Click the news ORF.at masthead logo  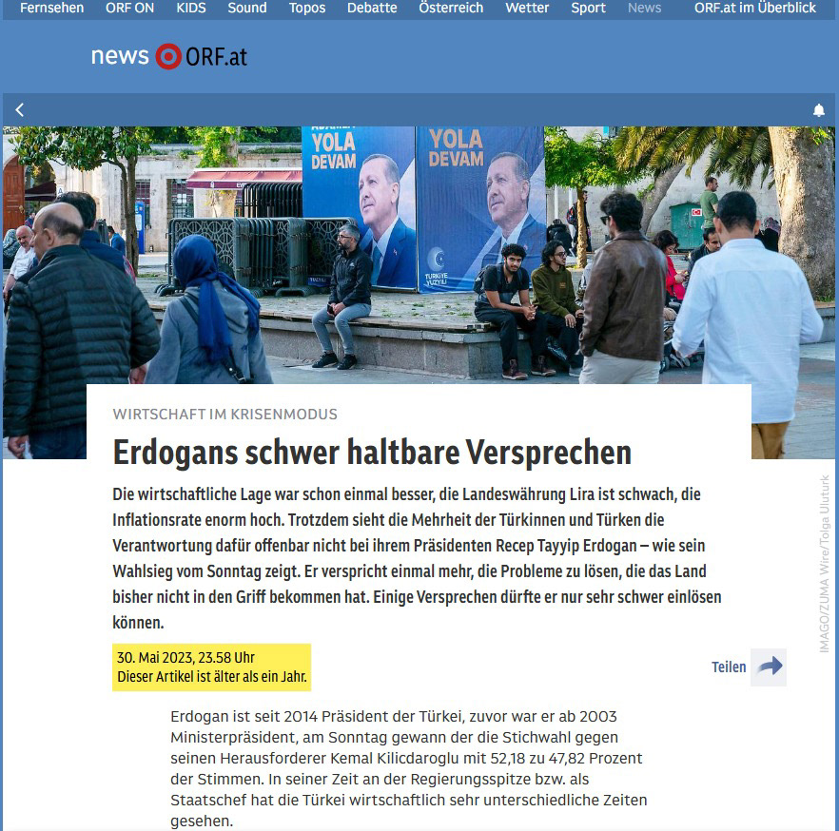(167, 55)
